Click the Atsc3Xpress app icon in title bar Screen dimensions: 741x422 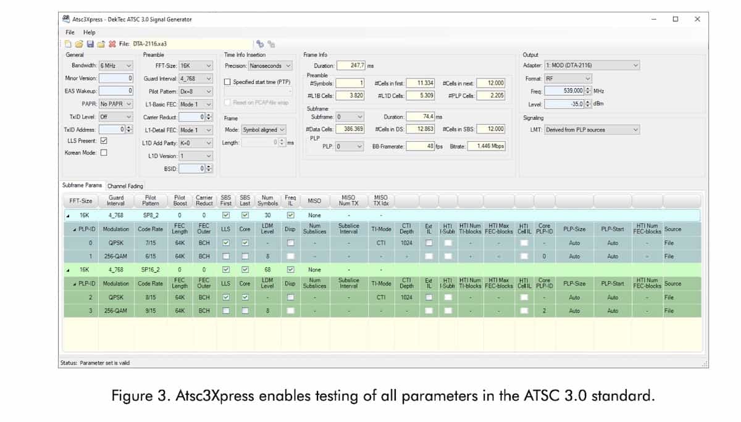(66, 19)
